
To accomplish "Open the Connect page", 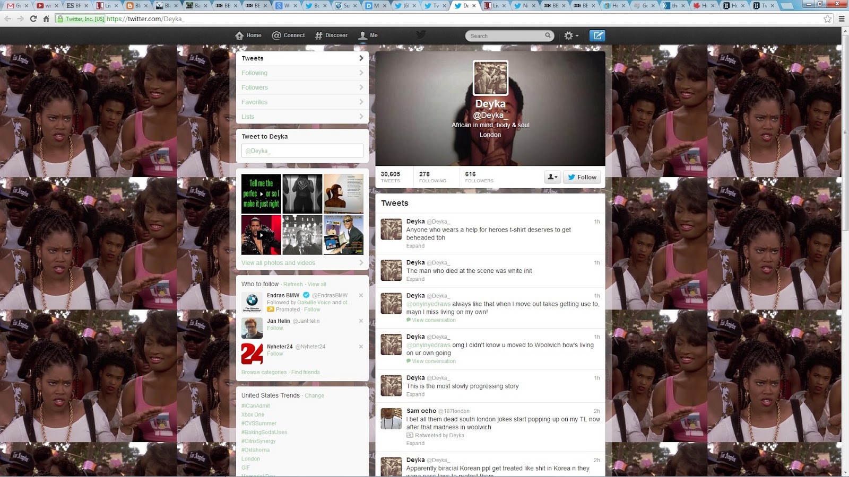I will pyautogui.click(x=288, y=36).
